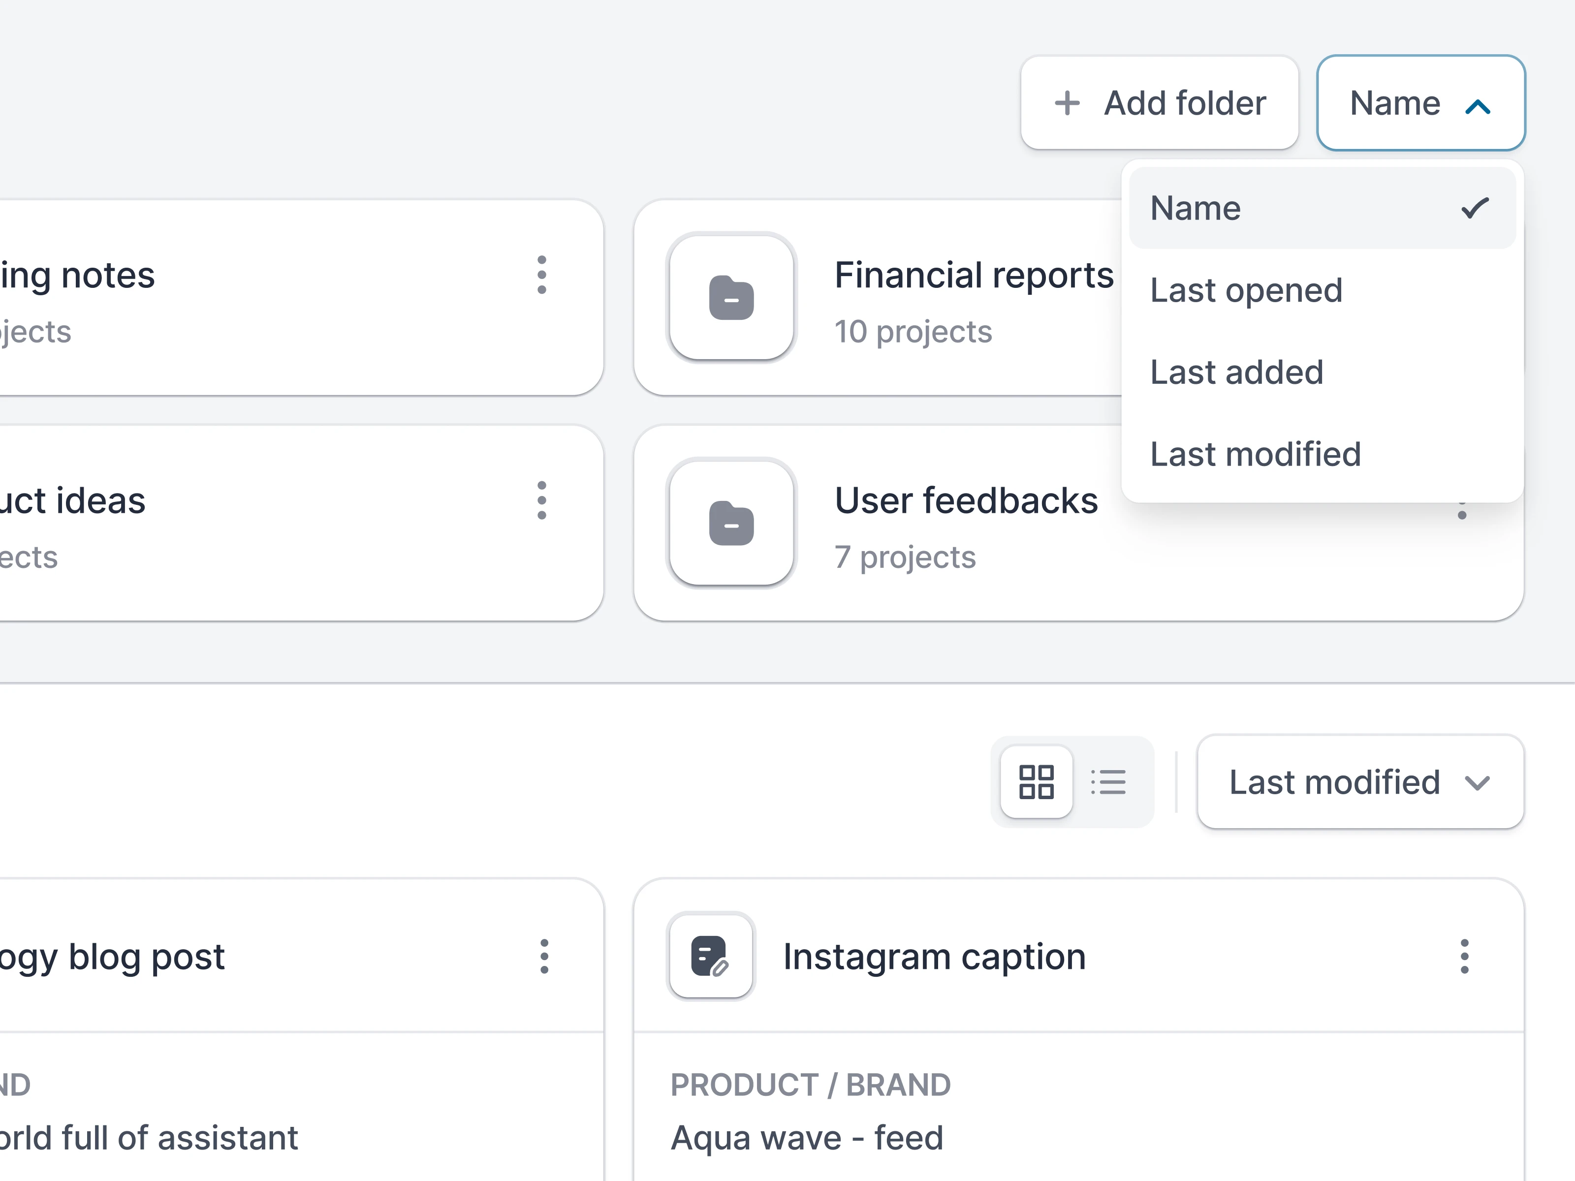Open the Financial reports folder icon
Image resolution: width=1575 pixels, height=1181 pixels.
731,298
